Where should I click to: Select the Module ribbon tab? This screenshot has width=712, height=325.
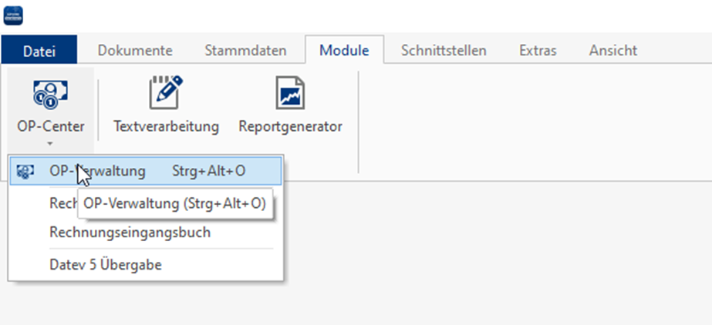point(344,51)
